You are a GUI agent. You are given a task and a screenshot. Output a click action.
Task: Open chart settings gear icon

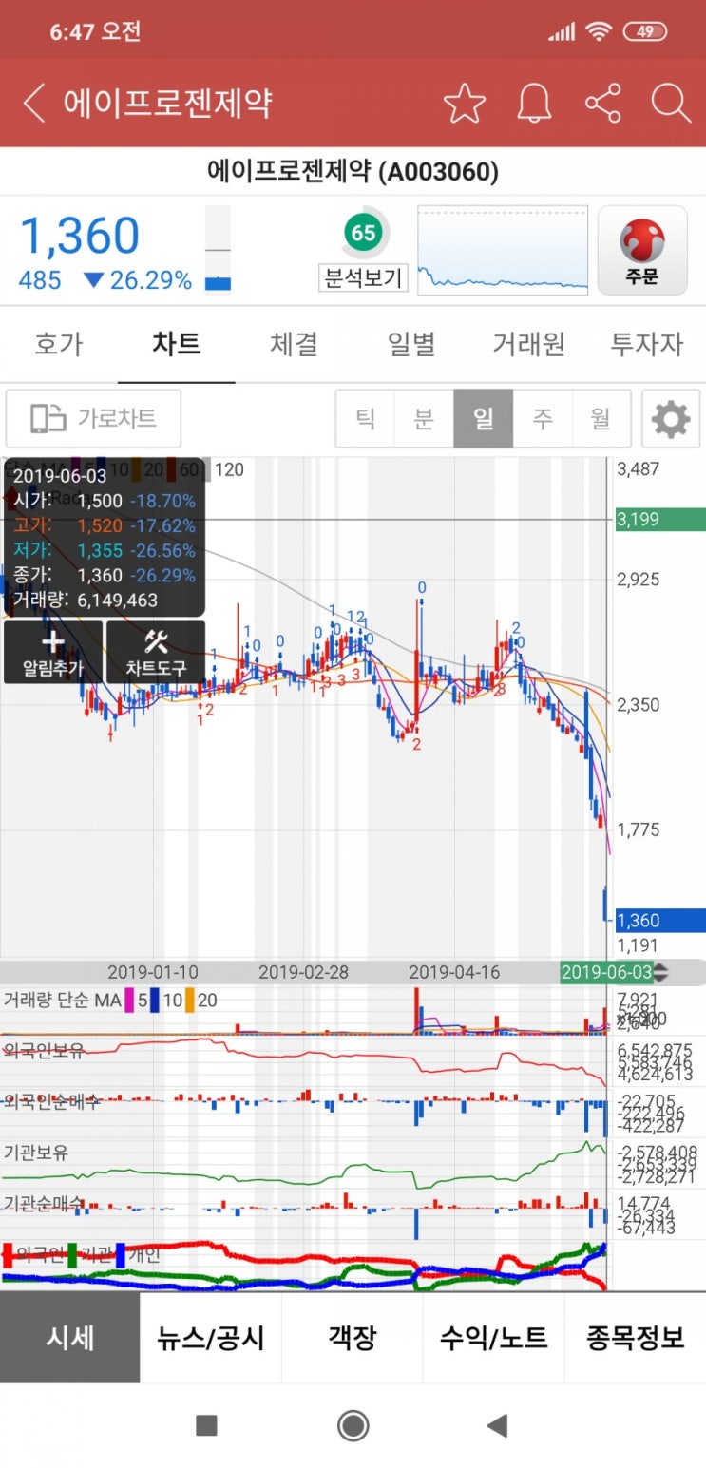click(671, 418)
